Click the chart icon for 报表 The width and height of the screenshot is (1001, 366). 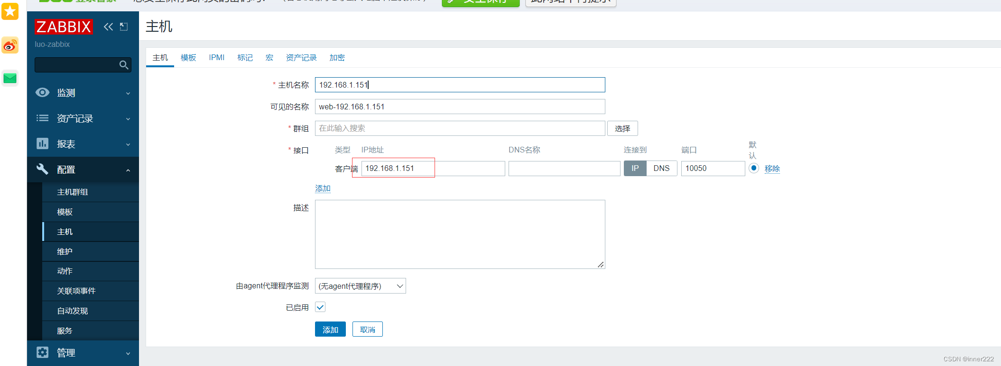point(42,143)
